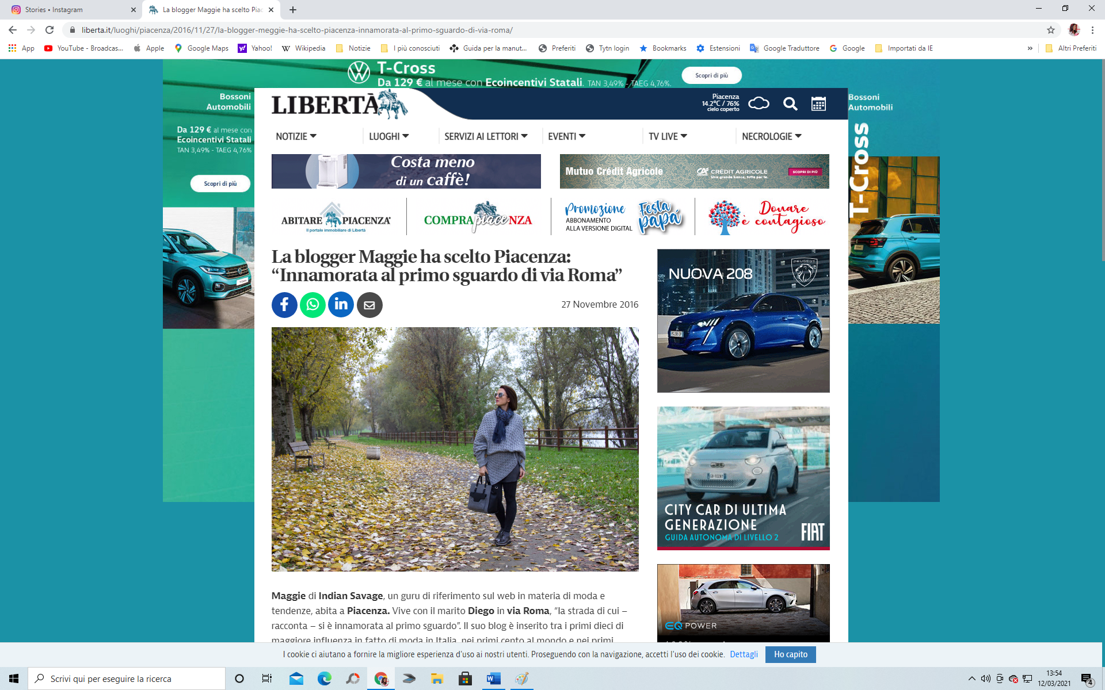1105x690 pixels.
Task: Open Donare è contagioso link
Action: tap(767, 217)
